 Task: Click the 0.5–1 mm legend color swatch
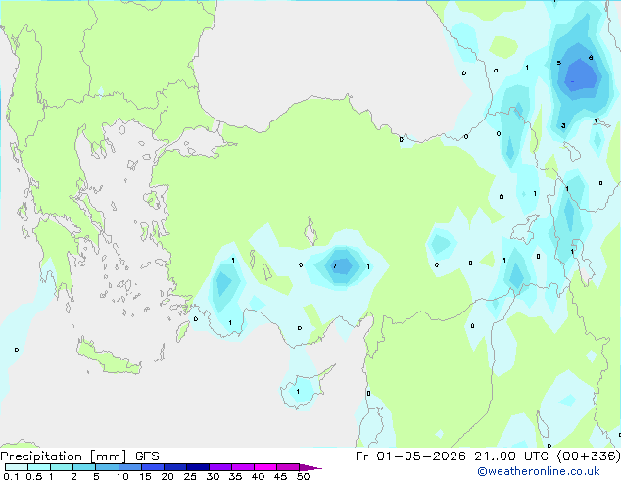39,467
